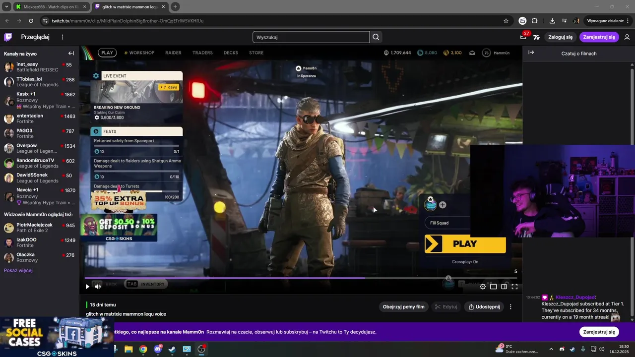Click the Udostępnij share button
This screenshot has height=357, width=635.
point(484,307)
